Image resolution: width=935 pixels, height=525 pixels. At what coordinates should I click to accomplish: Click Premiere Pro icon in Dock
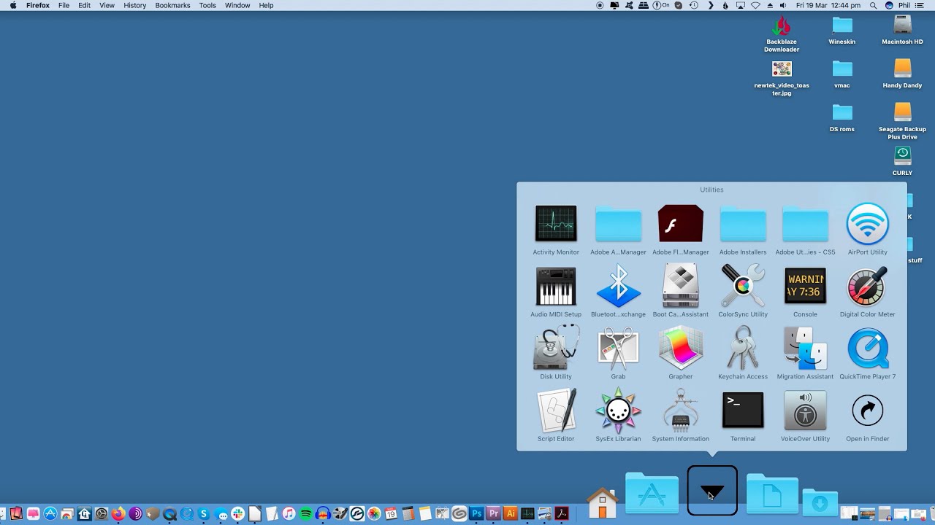pos(493,514)
